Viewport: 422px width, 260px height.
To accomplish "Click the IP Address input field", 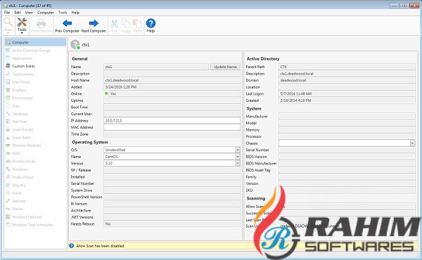I will [x=172, y=120].
